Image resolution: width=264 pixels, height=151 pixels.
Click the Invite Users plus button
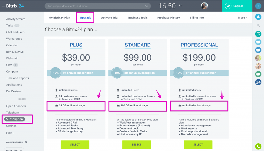point(21,150)
